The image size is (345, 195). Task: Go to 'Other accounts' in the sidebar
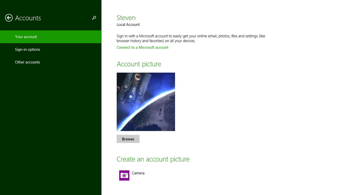click(27, 62)
